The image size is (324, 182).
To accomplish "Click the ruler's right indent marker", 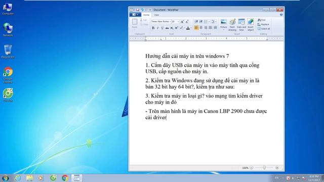I will point(267,39).
